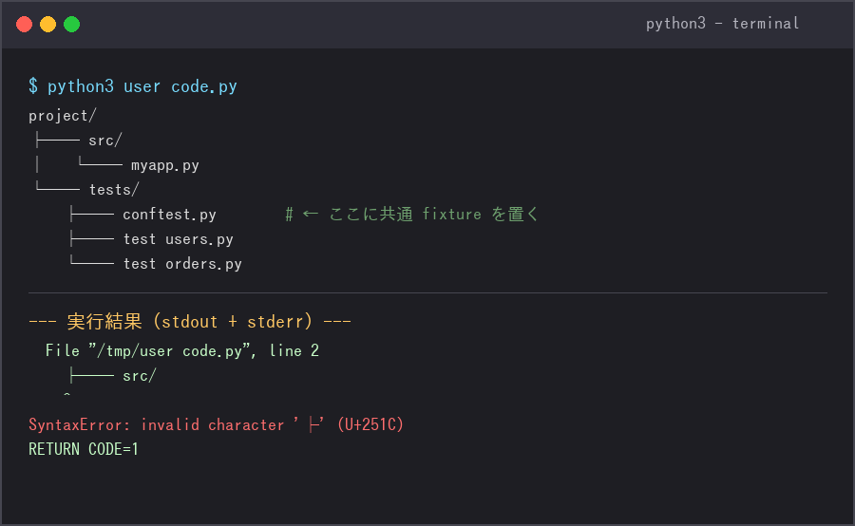
Task: Click the 'myapp.py' file entry
Action: click(x=165, y=165)
